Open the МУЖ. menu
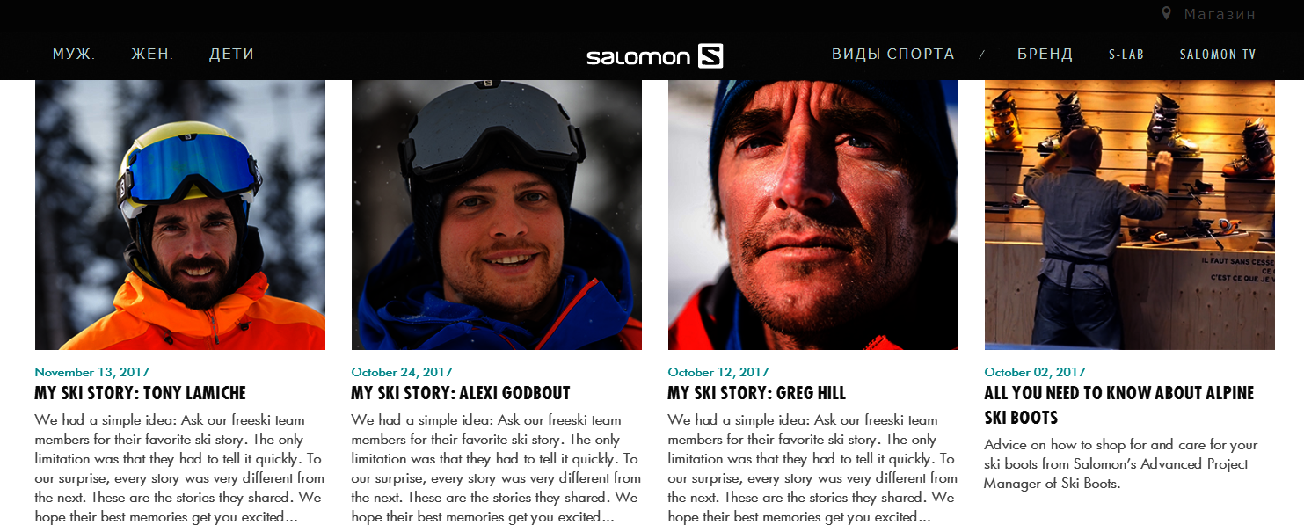 [74, 55]
